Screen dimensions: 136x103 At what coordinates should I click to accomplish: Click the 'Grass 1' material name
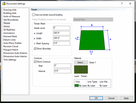[92, 62]
